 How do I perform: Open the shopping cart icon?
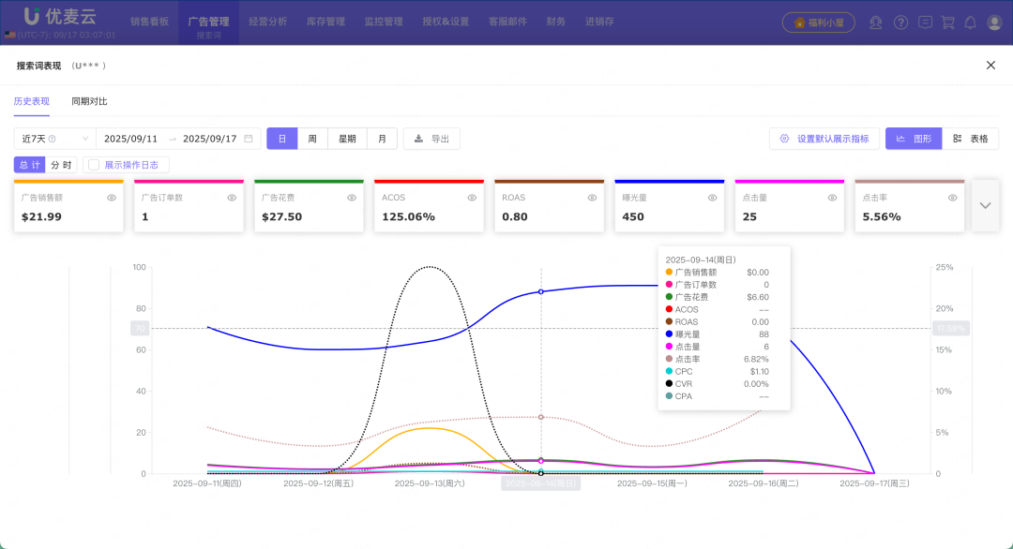point(947,22)
